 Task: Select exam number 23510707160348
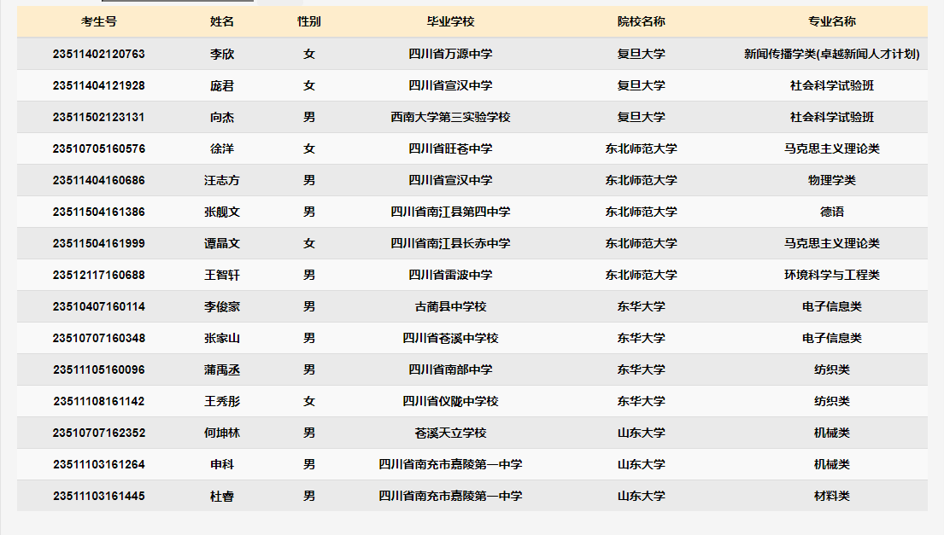coord(99,338)
